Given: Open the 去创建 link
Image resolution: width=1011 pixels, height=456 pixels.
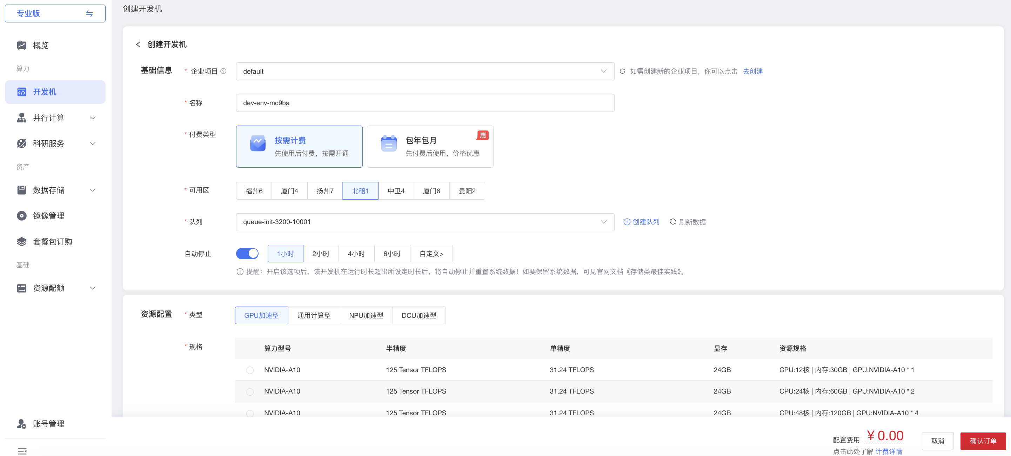Looking at the screenshot, I should (753, 71).
